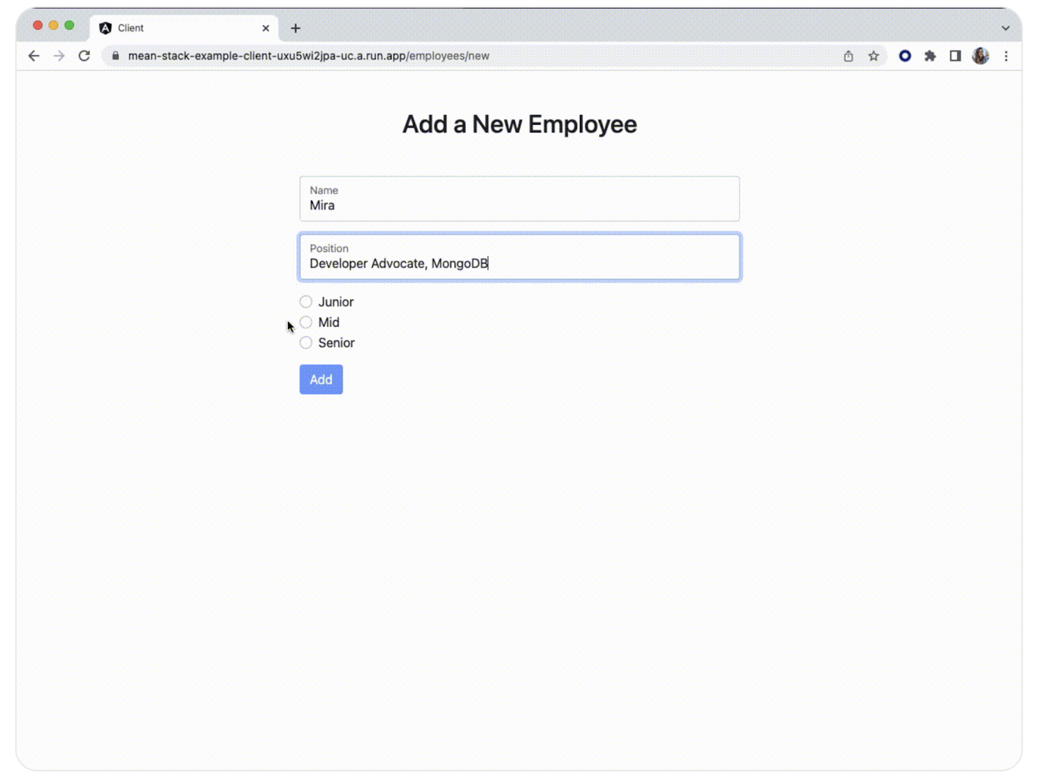Select the Junior radio button
Image resolution: width=1039 pixels, height=783 pixels.
click(306, 302)
